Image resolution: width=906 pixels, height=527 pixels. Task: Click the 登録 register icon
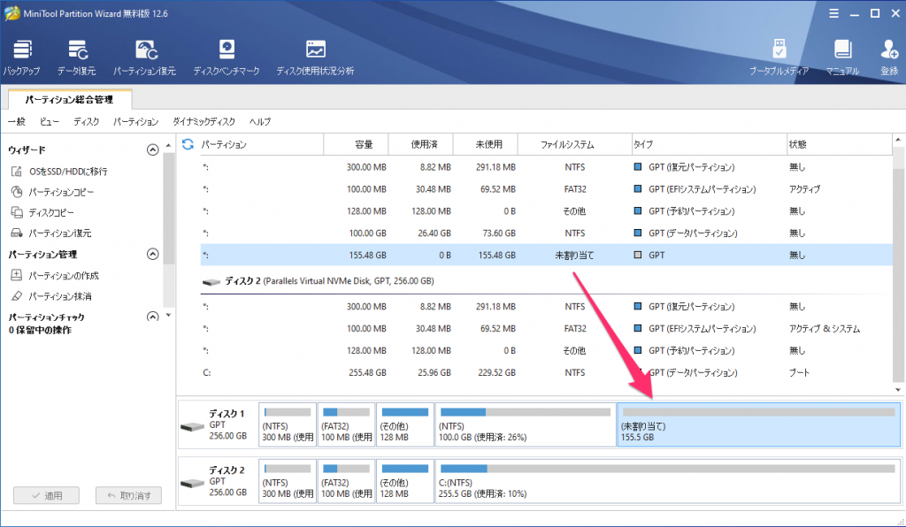[889, 57]
